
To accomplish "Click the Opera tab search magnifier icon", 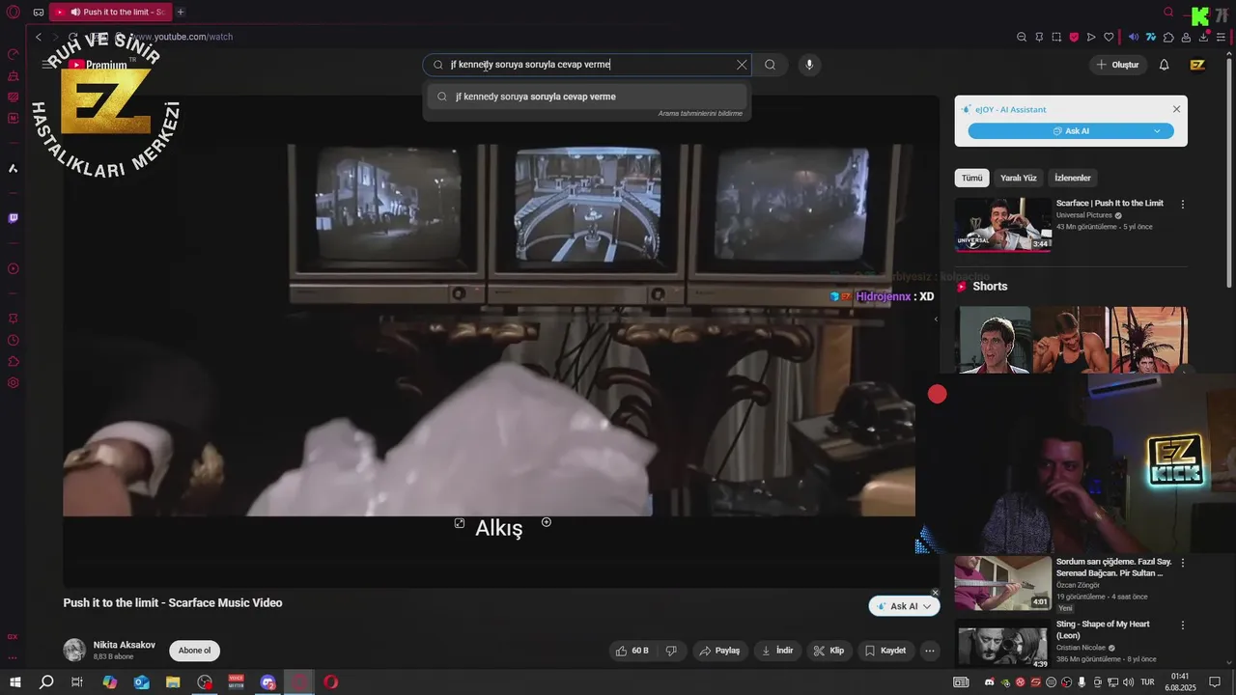I will (x=1168, y=12).
